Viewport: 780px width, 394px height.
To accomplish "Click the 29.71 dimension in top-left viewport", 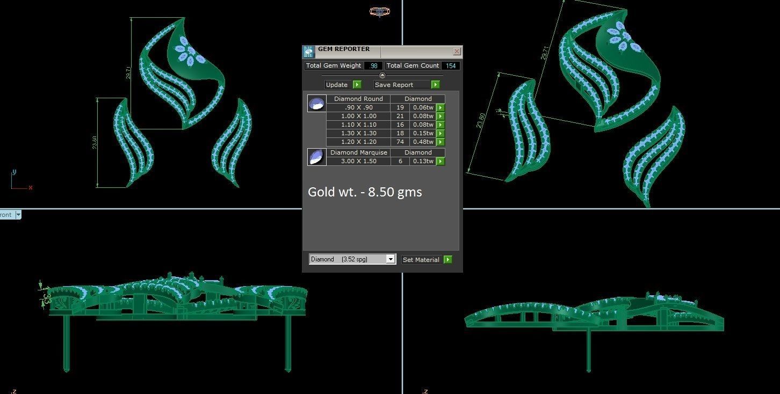I will pos(128,73).
